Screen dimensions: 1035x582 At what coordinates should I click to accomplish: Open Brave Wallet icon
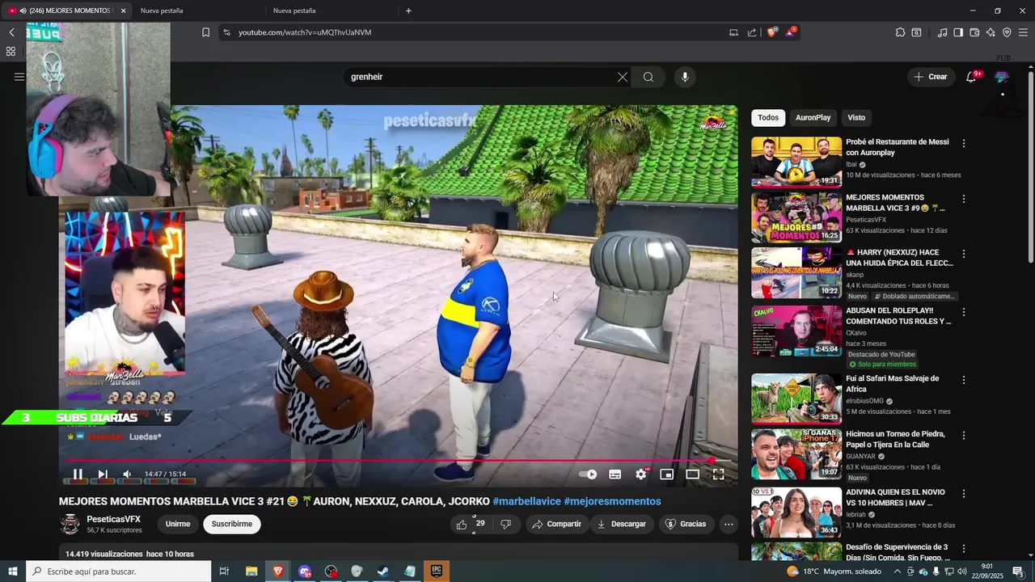(974, 32)
